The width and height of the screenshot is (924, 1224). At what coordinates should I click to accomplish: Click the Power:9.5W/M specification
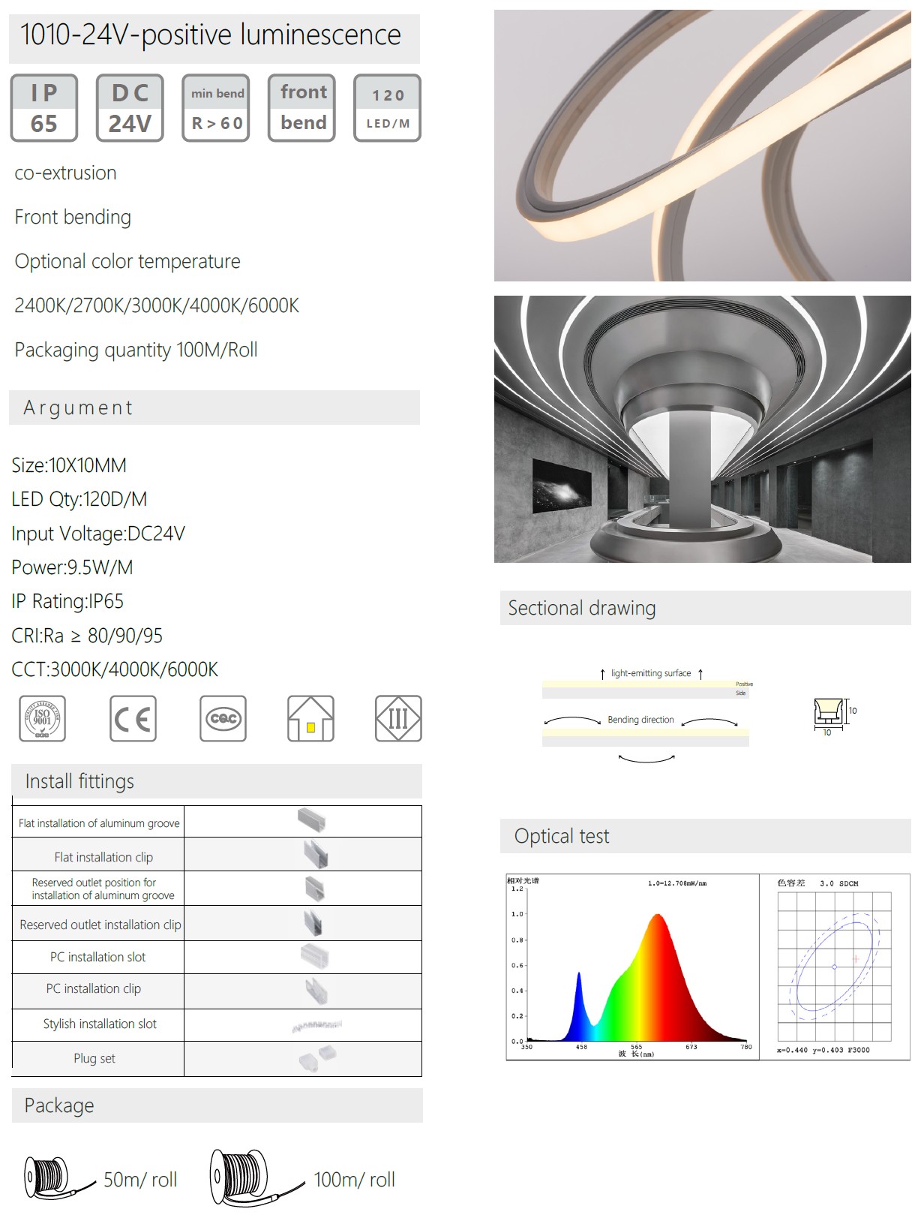72,567
